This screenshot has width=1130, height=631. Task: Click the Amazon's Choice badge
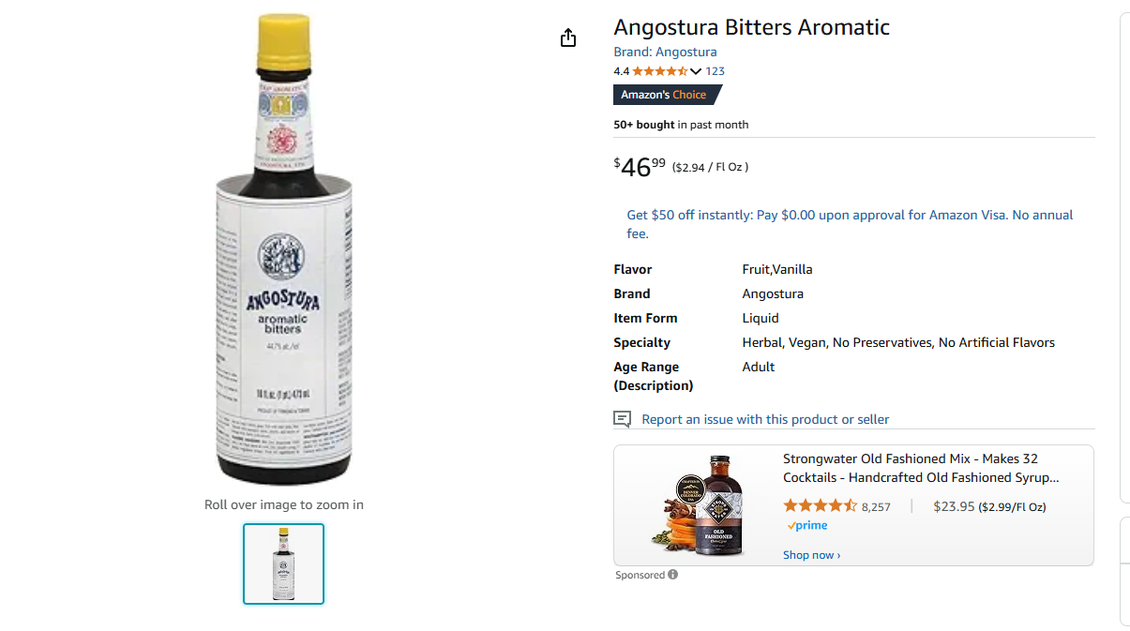tap(667, 95)
